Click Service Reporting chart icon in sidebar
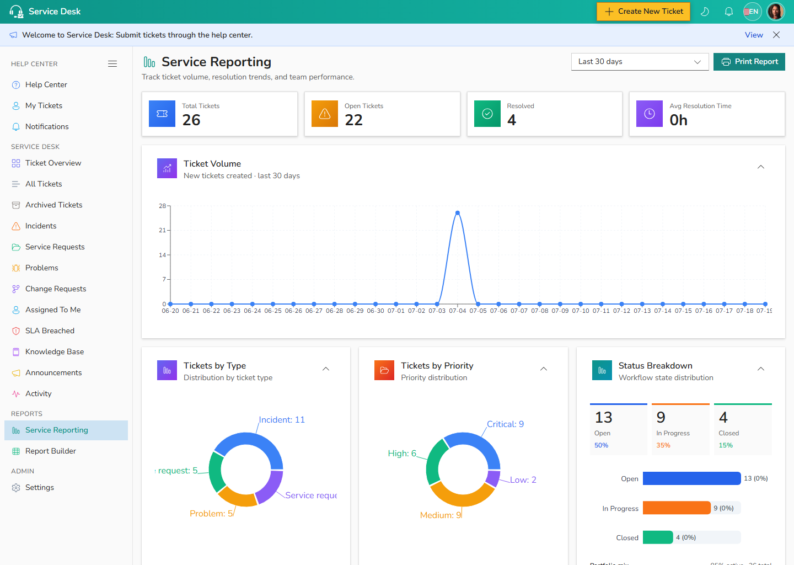Image resolution: width=794 pixels, height=565 pixels. [16, 430]
